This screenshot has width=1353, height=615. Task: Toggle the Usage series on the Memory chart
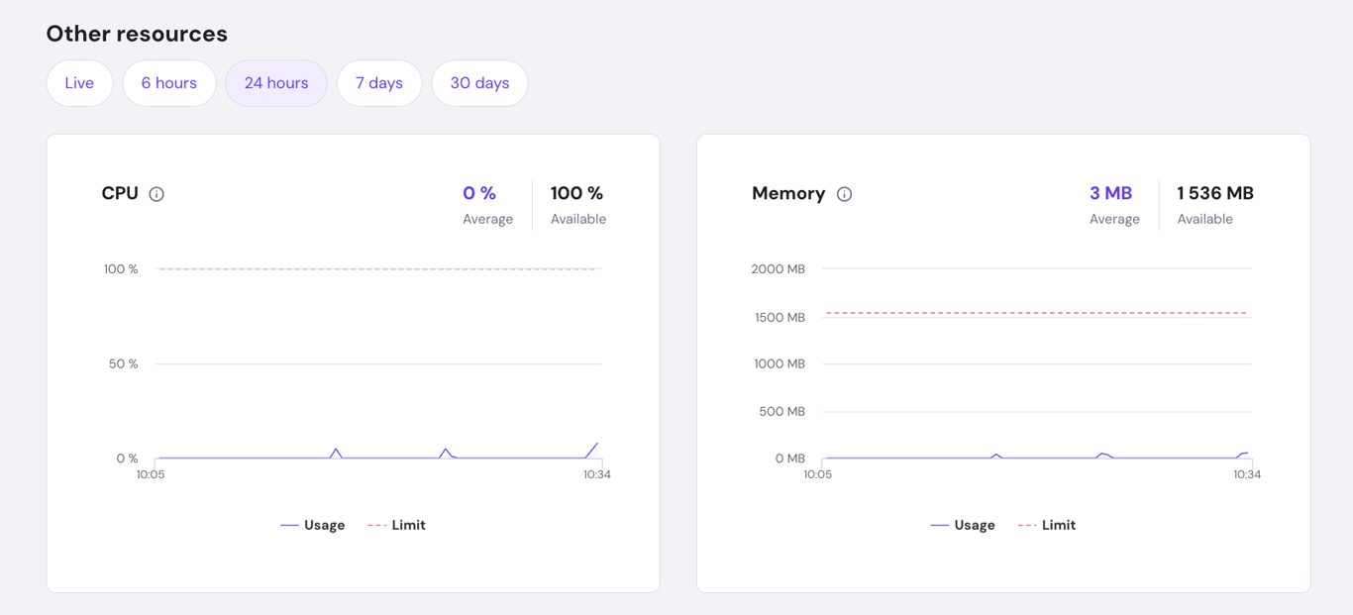pos(964,524)
